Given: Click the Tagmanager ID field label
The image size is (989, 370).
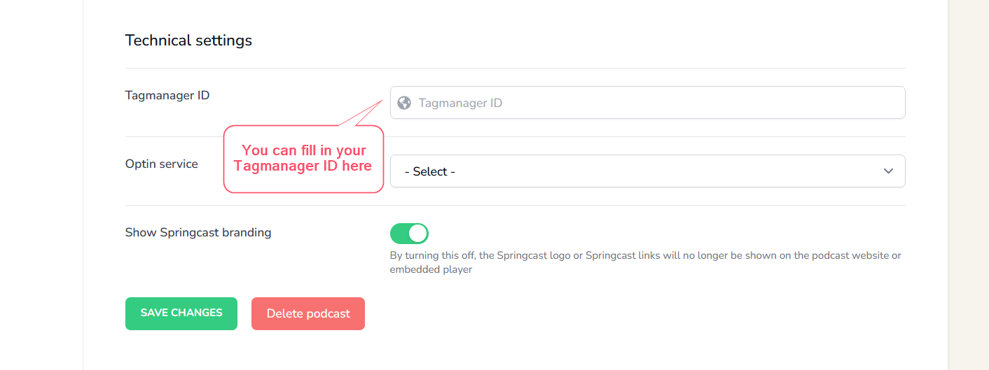Looking at the screenshot, I should click(x=167, y=95).
